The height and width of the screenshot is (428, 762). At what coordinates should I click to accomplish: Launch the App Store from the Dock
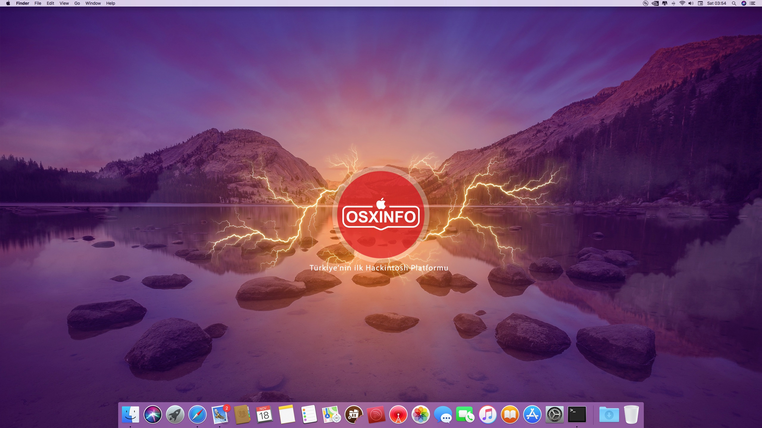point(532,414)
